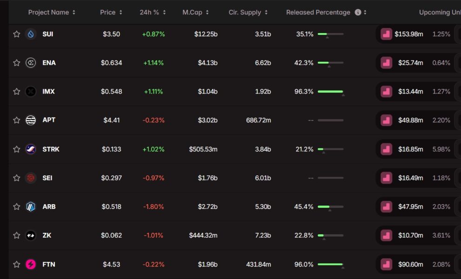Star the ZK project as favorite

17,235
